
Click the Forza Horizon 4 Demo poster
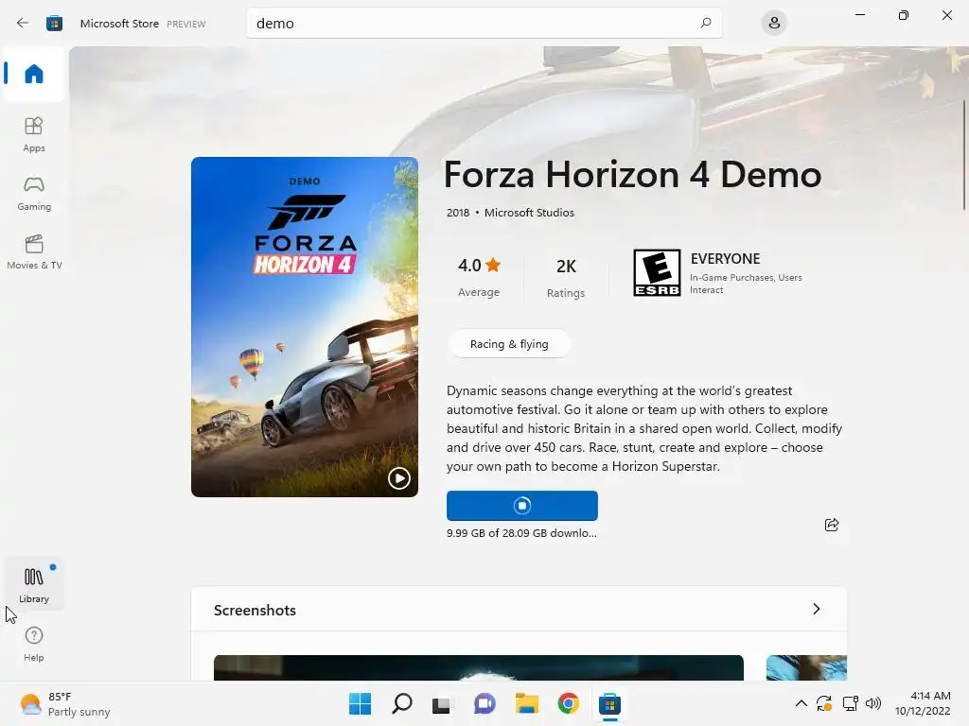click(x=305, y=326)
